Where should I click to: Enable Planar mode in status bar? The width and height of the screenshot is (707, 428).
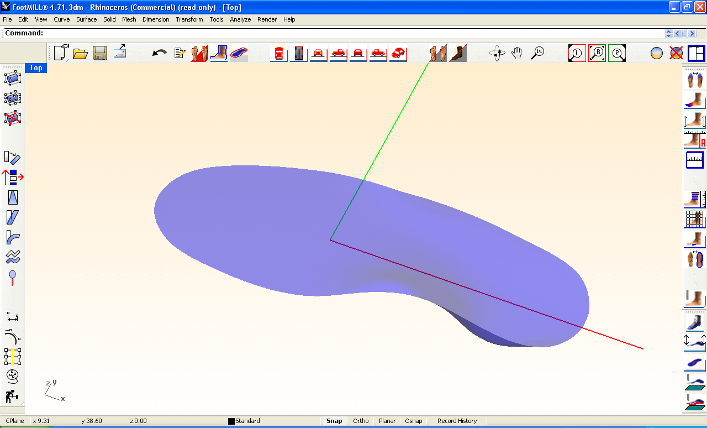(x=387, y=421)
